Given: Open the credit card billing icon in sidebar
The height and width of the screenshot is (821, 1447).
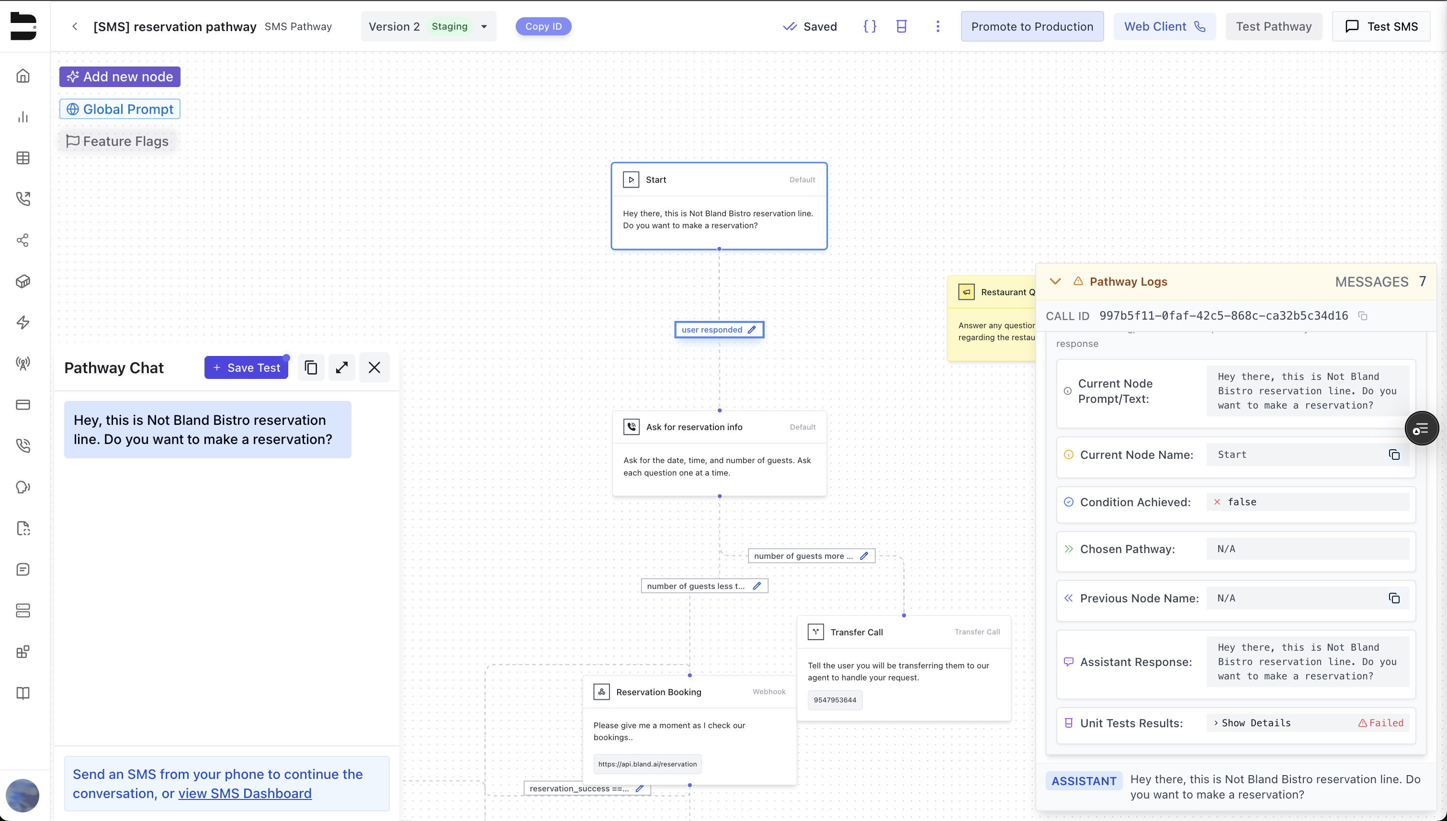Looking at the screenshot, I should point(23,404).
